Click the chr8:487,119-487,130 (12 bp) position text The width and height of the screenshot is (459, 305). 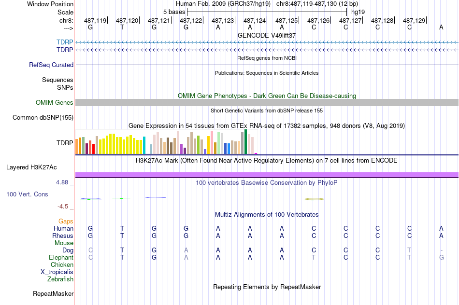(x=317, y=4)
